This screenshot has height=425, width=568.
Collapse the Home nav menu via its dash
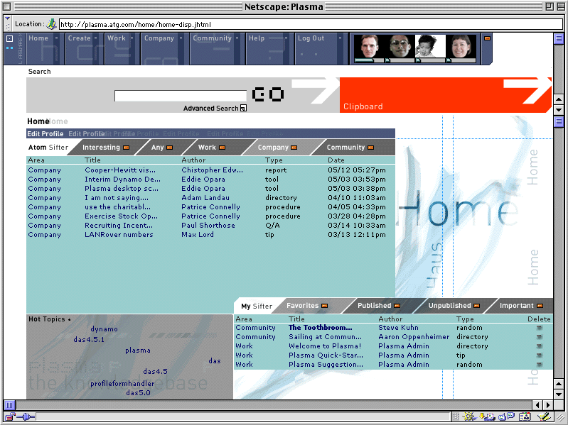click(x=56, y=38)
